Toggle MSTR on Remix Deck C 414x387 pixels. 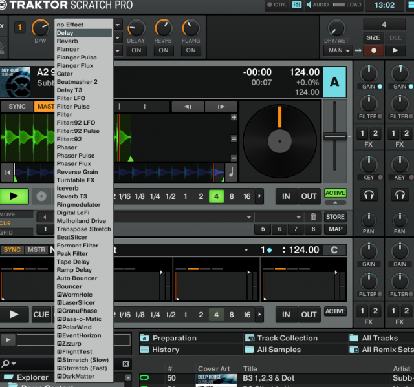coord(36,249)
